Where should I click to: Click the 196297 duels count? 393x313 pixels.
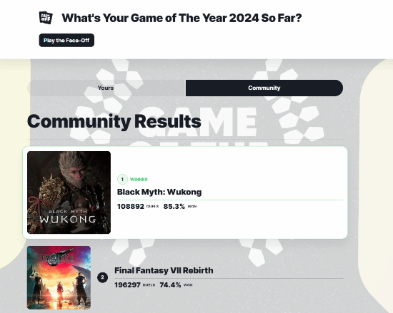pyautogui.click(x=127, y=285)
